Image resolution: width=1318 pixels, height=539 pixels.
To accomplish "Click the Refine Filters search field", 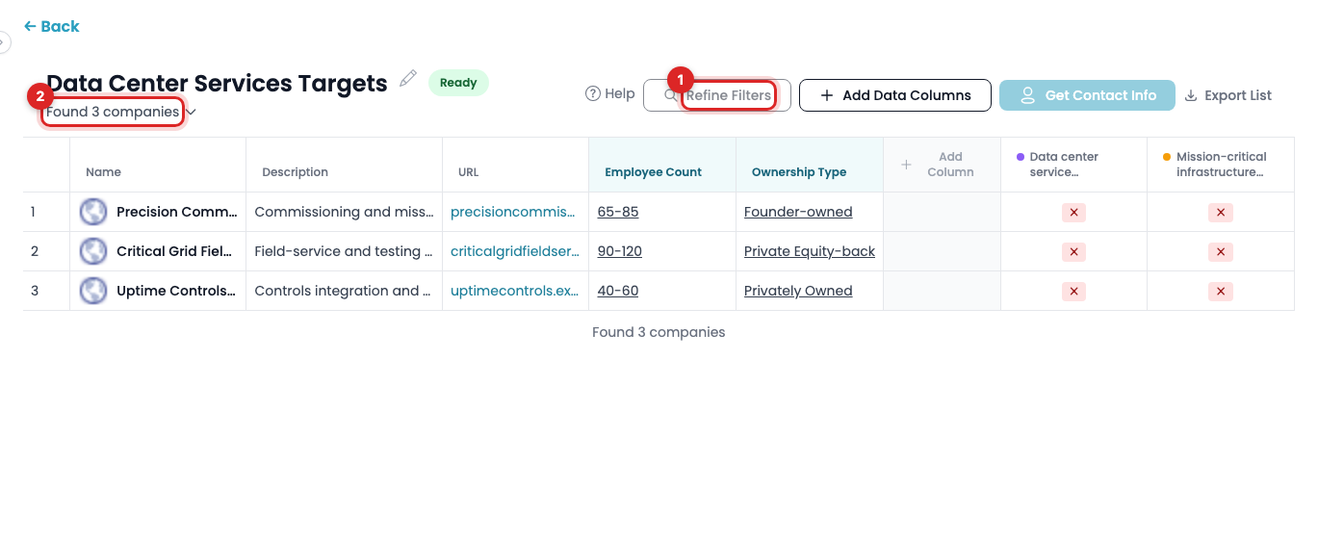I will click(x=717, y=95).
